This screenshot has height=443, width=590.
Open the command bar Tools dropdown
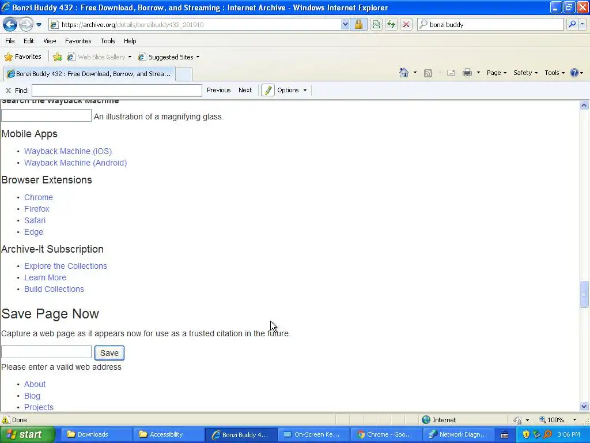click(x=555, y=73)
